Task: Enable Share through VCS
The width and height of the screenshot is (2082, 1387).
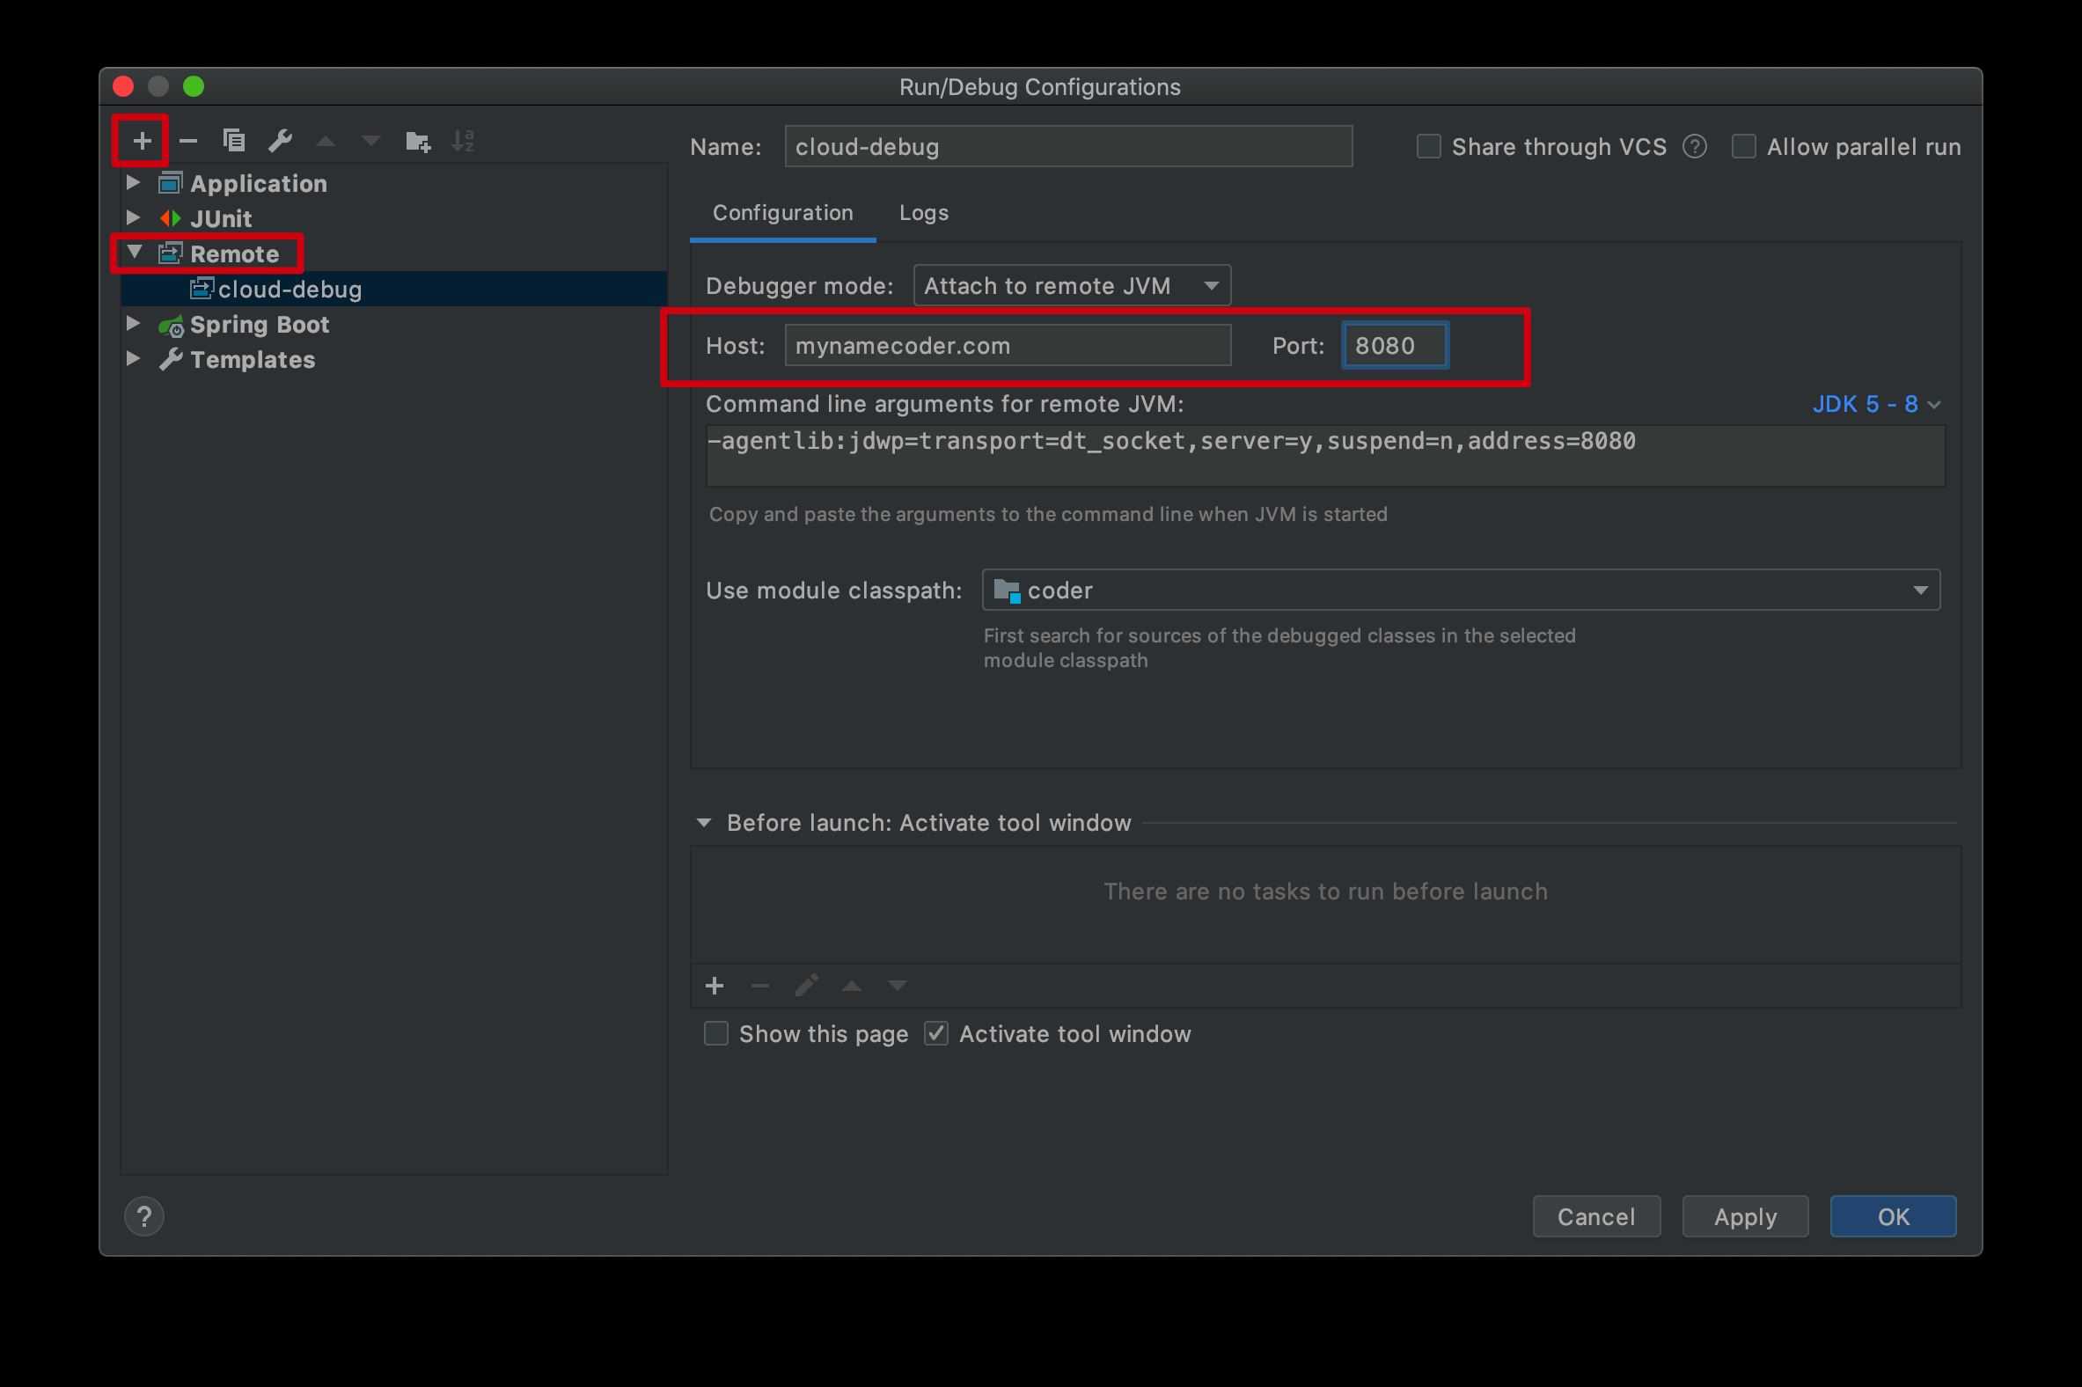Action: [1428, 146]
